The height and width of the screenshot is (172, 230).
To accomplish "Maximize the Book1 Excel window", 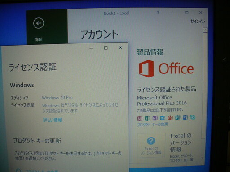I will click(186, 13).
